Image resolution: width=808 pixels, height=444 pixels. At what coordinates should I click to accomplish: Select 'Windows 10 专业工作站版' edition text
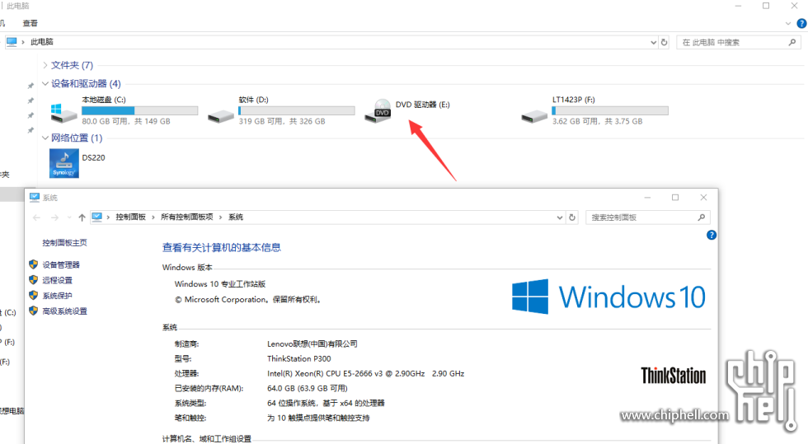pos(220,284)
